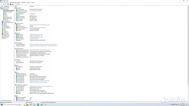This screenshot has width=189, height=106.
Task: Open the notification center in system tray
Action: coord(187,104)
